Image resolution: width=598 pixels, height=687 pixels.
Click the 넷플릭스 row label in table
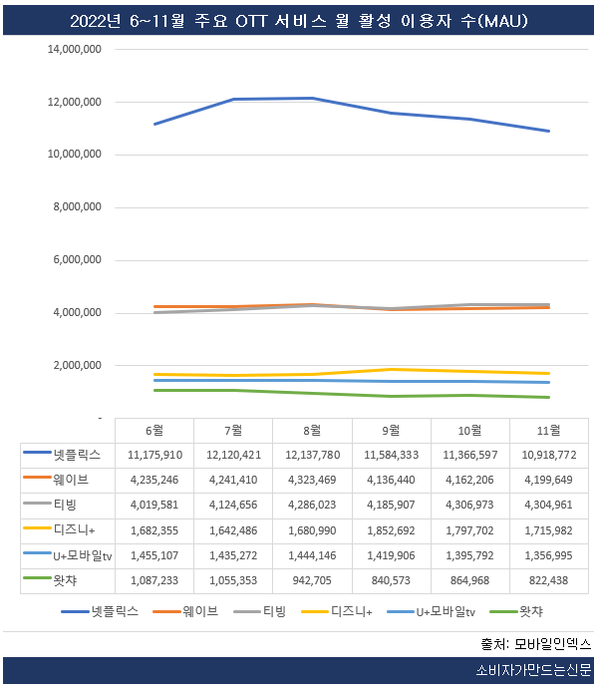tap(77, 456)
